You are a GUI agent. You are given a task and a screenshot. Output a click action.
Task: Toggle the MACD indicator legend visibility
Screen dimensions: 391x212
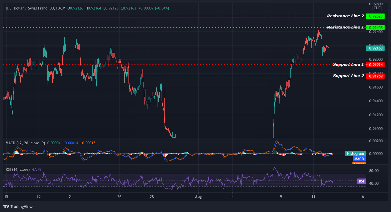coord(25,142)
